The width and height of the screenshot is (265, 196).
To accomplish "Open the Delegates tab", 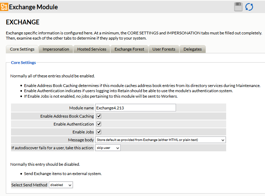I will (192, 49).
